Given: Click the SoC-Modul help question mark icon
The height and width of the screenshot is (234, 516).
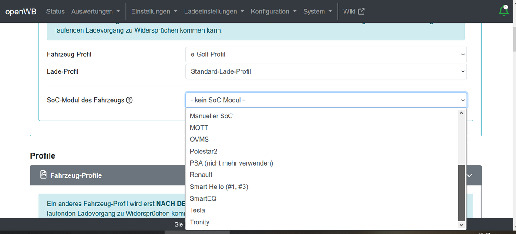Looking at the screenshot, I should pos(129,101).
